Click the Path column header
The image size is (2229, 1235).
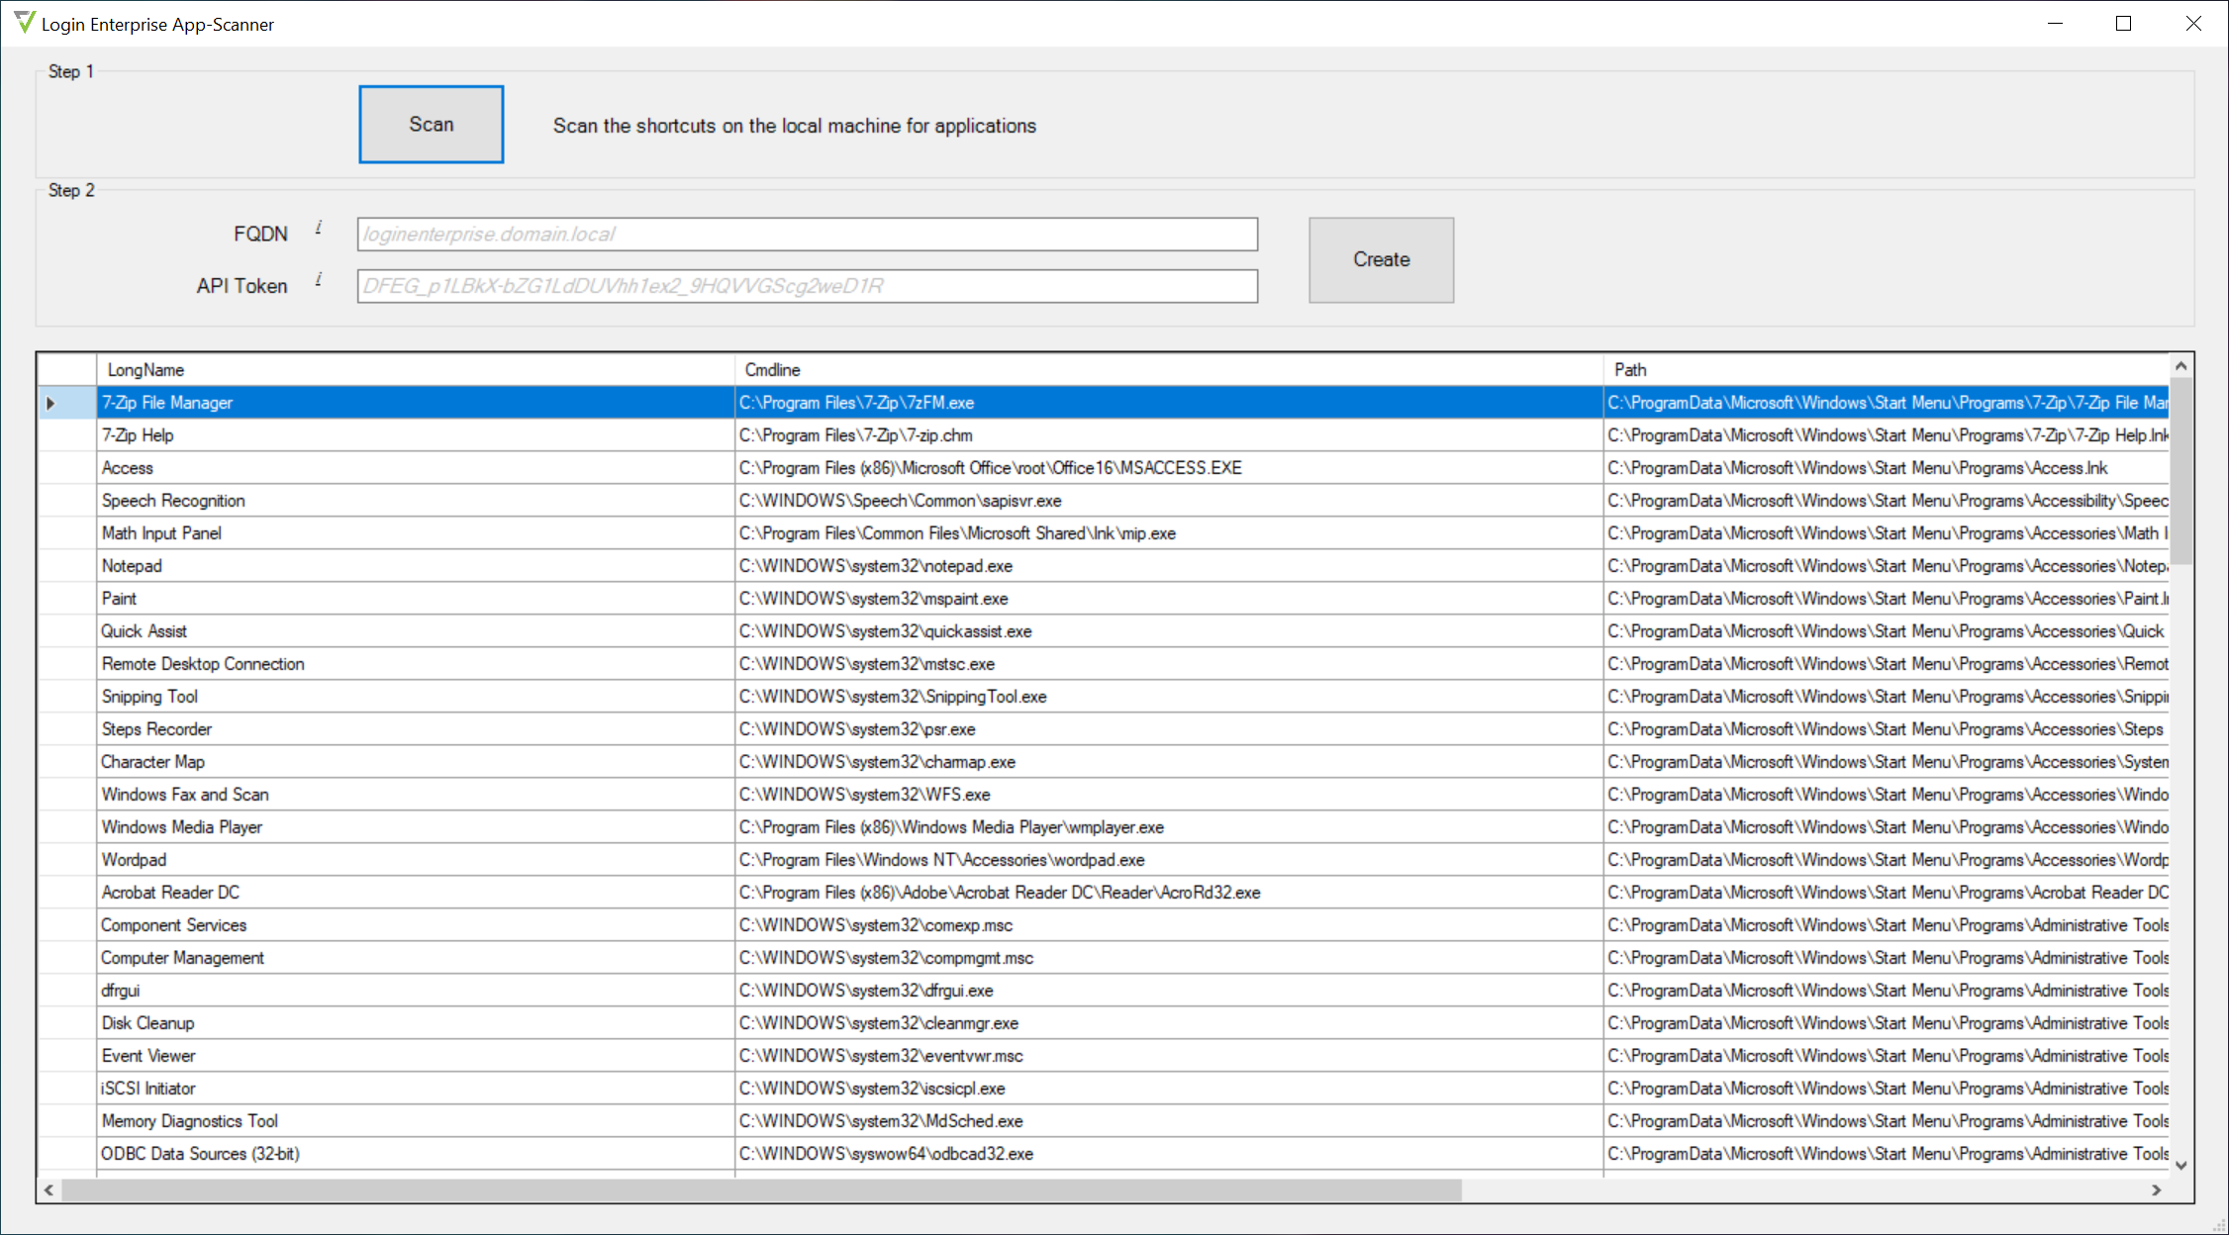click(x=1887, y=369)
